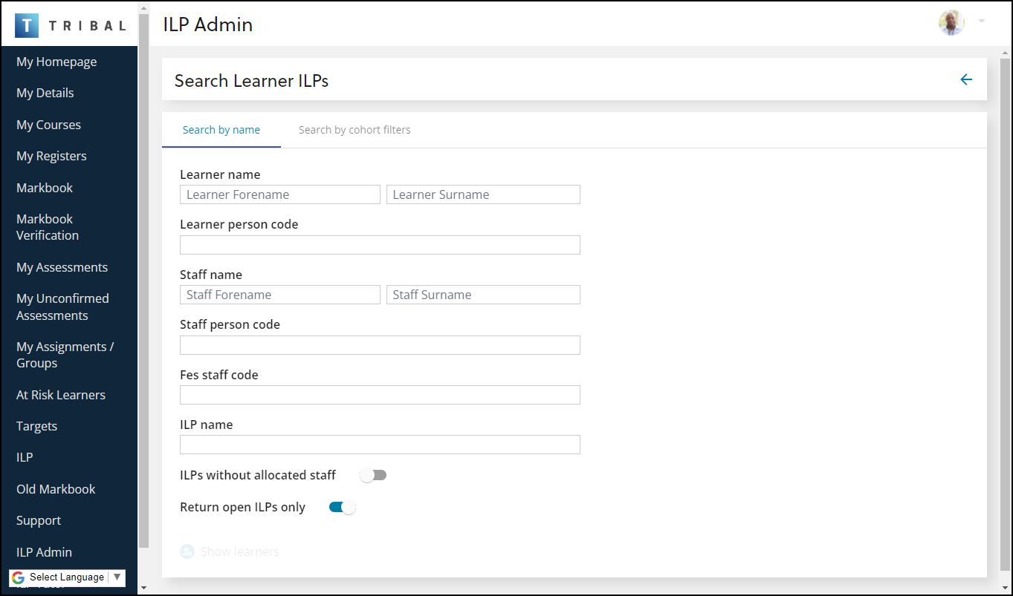1013x596 pixels.
Task: Click the Learner Forename input field
Action: (x=279, y=194)
